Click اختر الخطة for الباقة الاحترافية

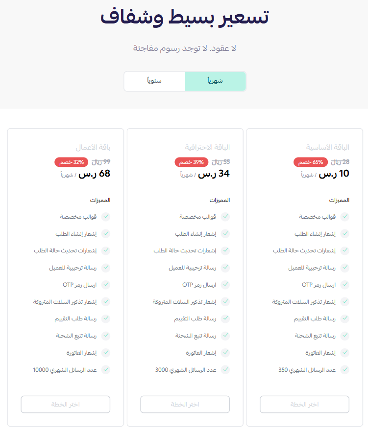coord(185,404)
